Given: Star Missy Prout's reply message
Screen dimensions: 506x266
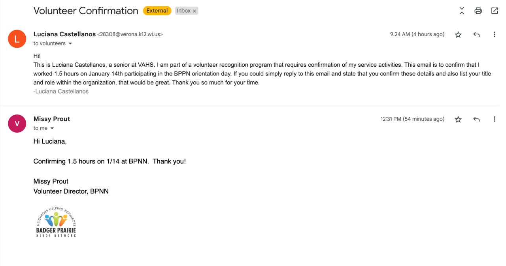Looking at the screenshot, I should [x=458, y=119].
